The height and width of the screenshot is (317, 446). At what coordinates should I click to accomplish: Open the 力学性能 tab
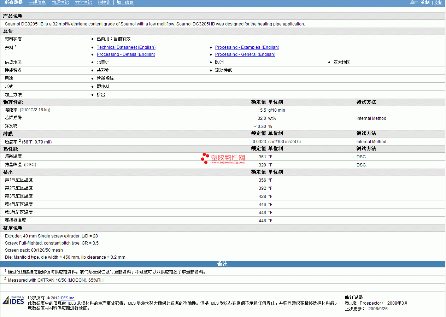coord(83,2)
